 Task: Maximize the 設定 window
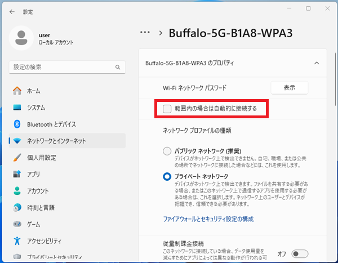[308, 8]
